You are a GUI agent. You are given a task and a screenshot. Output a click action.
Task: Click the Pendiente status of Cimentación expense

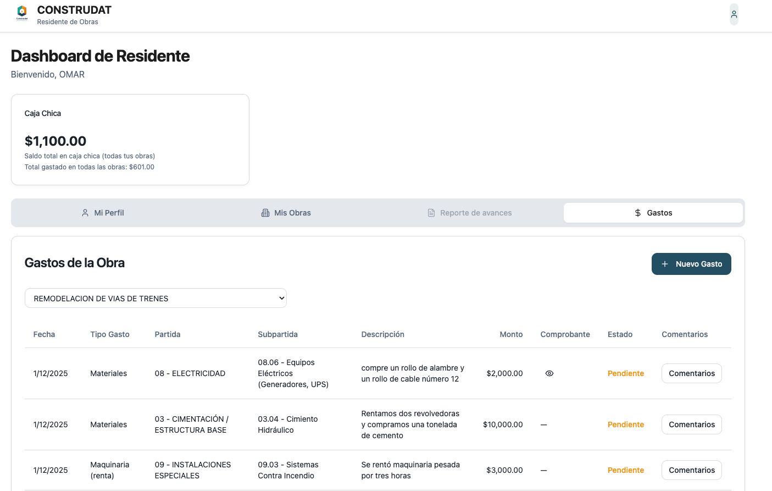pos(625,424)
